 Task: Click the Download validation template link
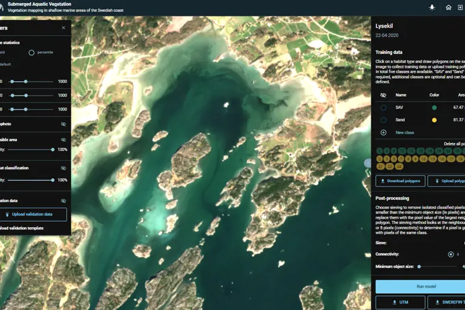pyautogui.click(x=22, y=228)
